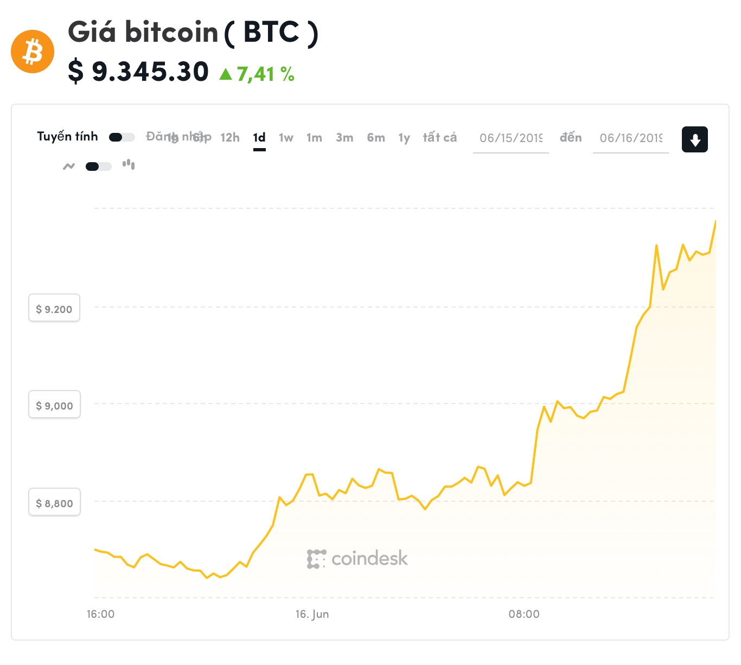Click the tất cả range option

coord(440,138)
